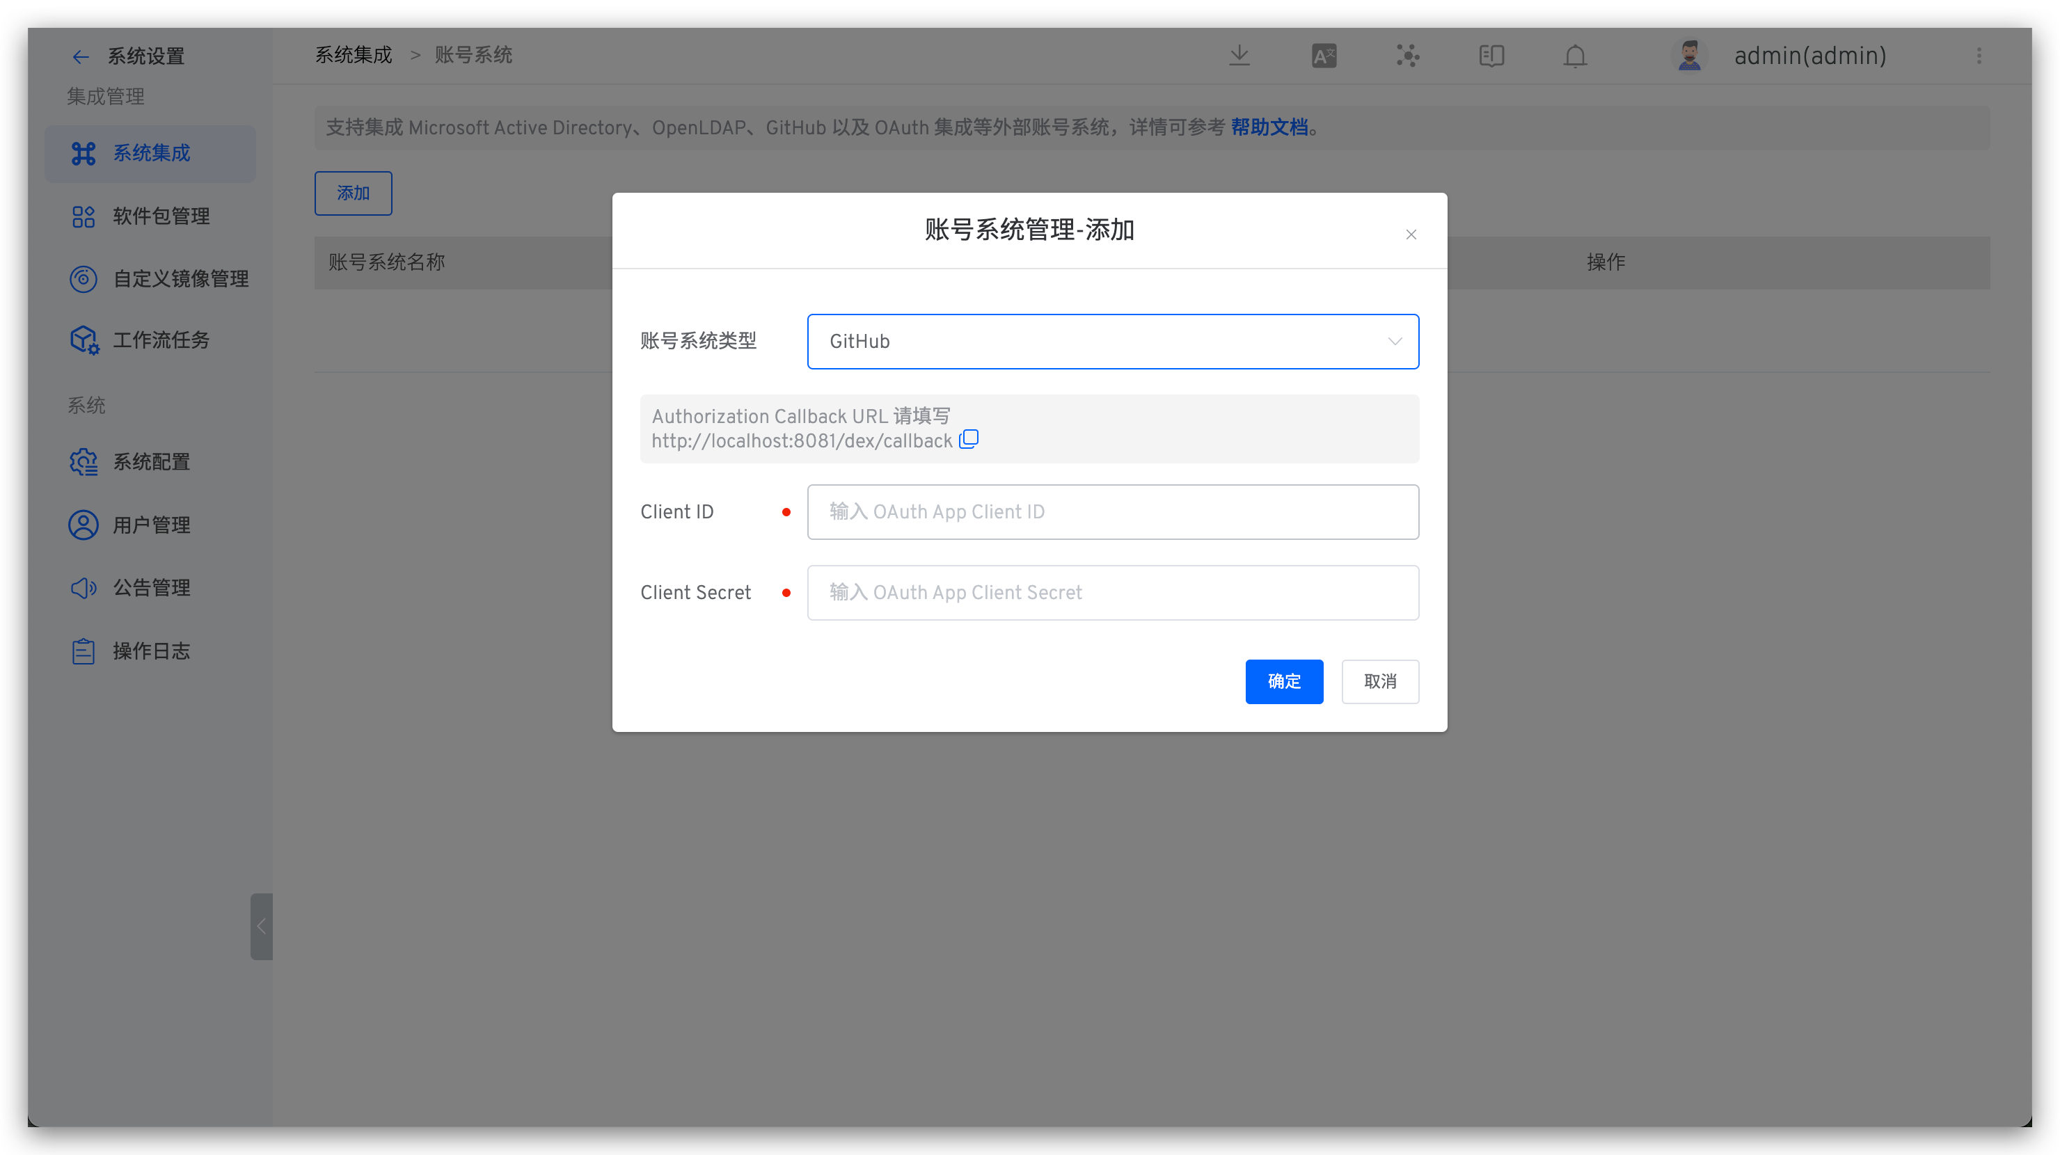This screenshot has height=1155, width=2060.
Task: Open 公告管理 from the sidebar
Action: 150,587
